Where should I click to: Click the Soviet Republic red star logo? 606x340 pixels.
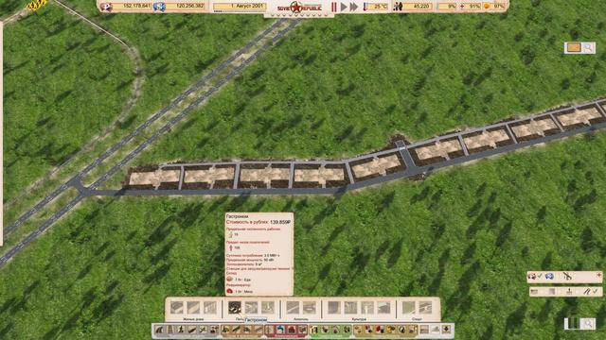tap(296, 7)
